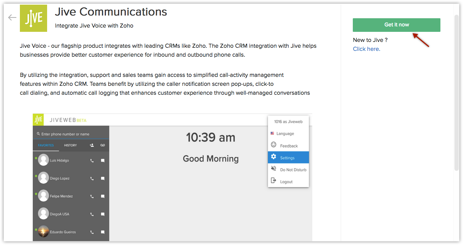The width and height of the screenshot is (463, 245).
Task: Message DiegoA USA with chat icon
Action: 103,214
